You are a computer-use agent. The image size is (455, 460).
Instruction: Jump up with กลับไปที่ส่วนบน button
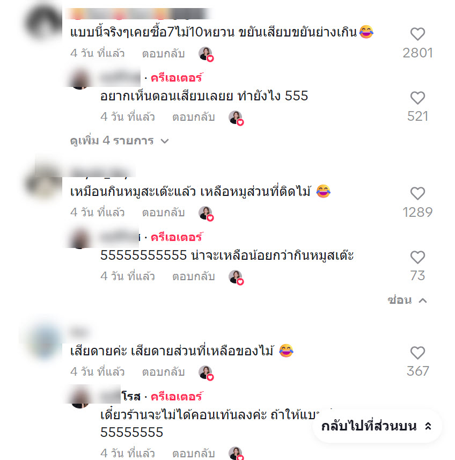pyautogui.click(x=377, y=426)
